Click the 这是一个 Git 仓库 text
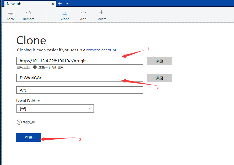234x165 pixels. (x=51, y=67)
